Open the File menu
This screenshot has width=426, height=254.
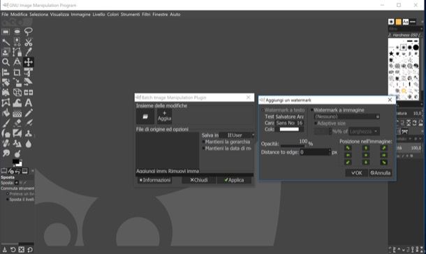(x=5, y=15)
